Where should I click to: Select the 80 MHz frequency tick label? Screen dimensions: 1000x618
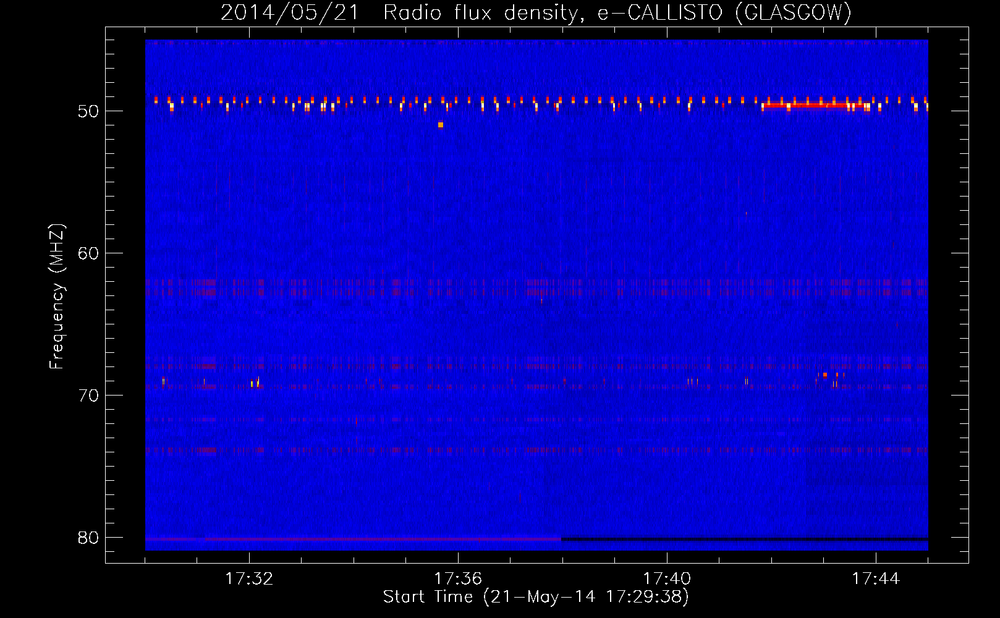88,538
